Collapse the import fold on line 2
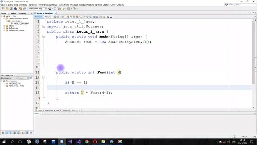The image size is (257, 145). point(44,26)
